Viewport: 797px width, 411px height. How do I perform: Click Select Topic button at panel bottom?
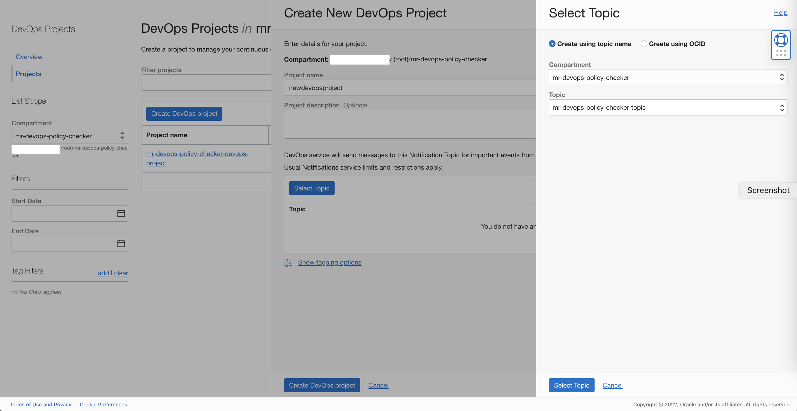[571, 385]
